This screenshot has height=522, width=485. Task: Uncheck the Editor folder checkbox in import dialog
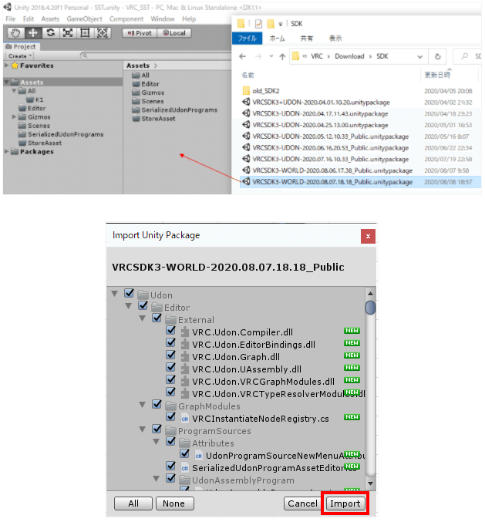tap(143, 305)
